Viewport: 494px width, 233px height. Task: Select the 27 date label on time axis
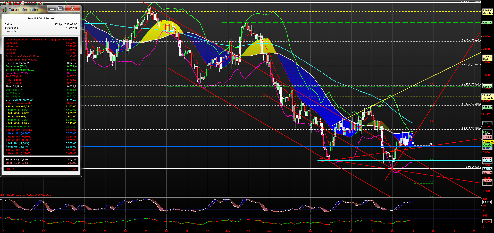point(146,231)
